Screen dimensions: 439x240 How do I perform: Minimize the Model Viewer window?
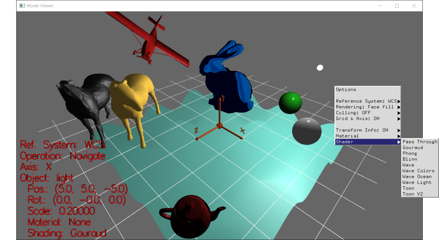(380, 6)
